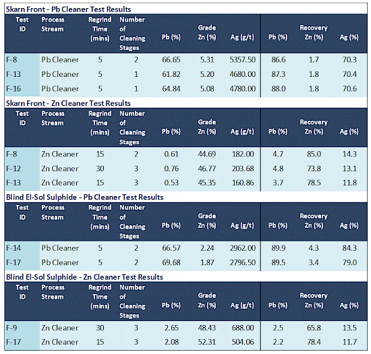Click the F-17 Zn Cleaner process stream cell
This screenshot has width=371, height=354.
click(x=59, y=342)
